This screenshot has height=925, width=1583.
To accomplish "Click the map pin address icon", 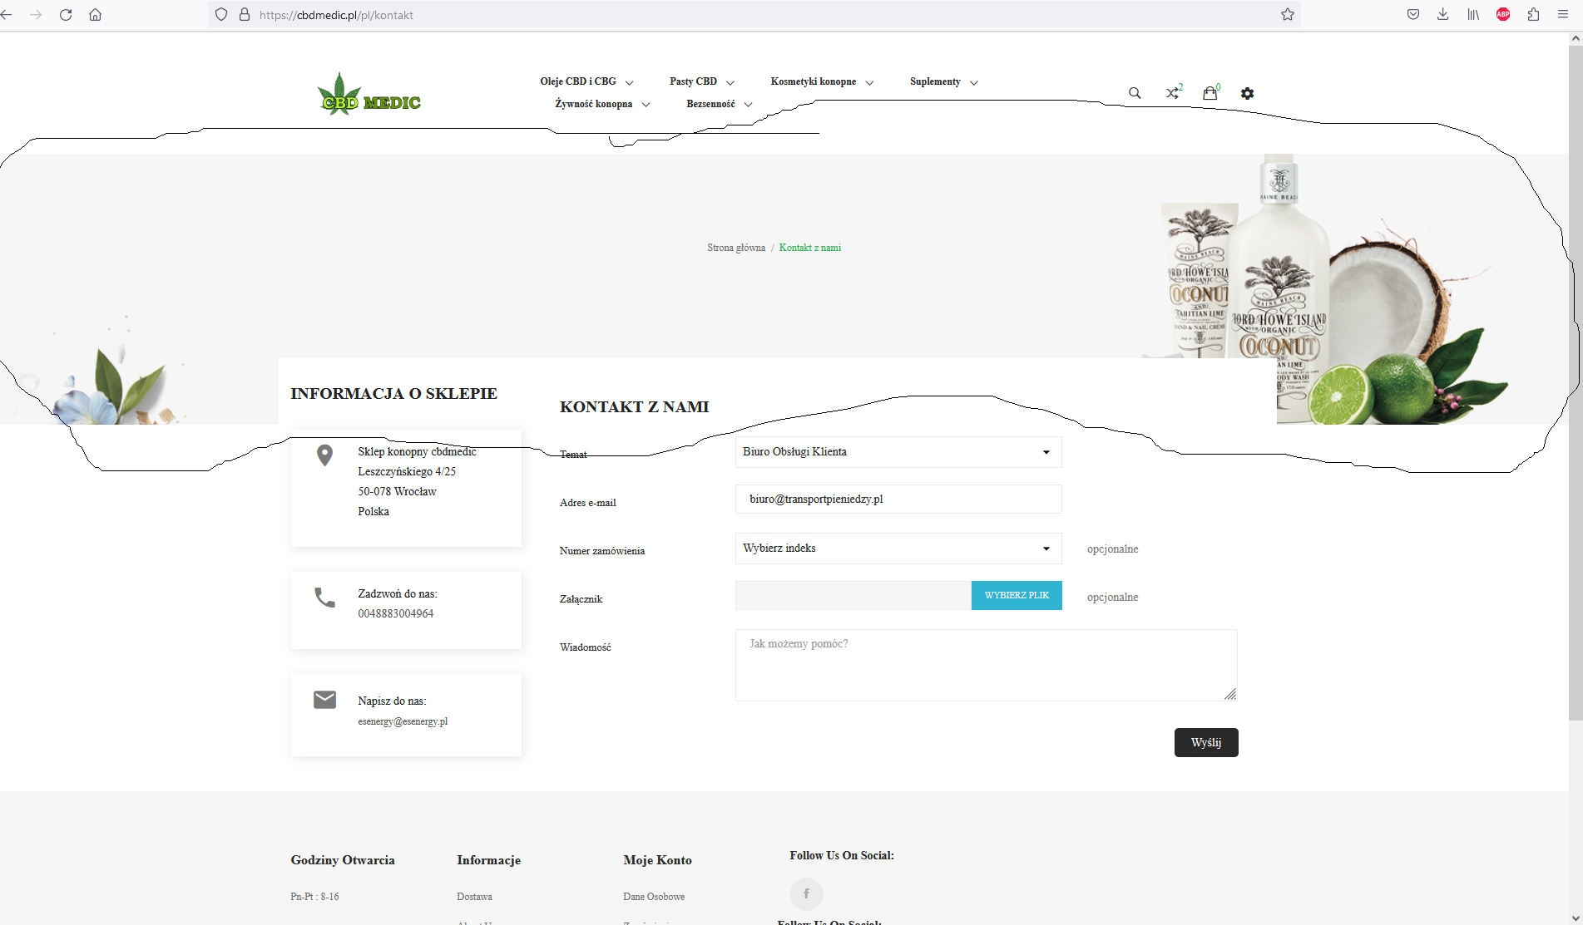I will pos(325,455).
